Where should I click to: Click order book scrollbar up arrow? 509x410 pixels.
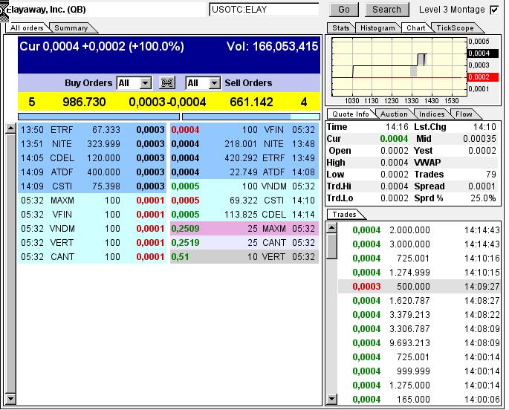tap(10, 128)
